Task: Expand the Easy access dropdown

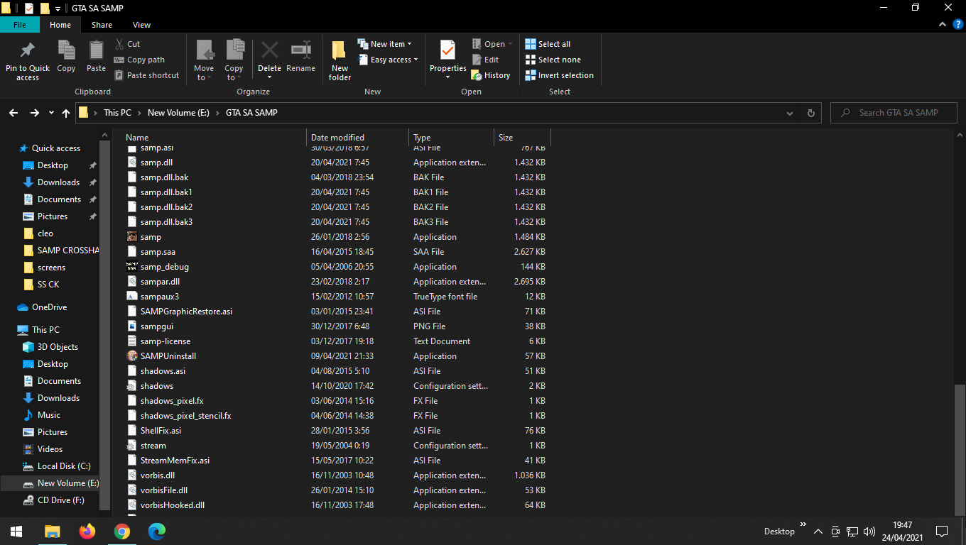Action: point(387,60)
